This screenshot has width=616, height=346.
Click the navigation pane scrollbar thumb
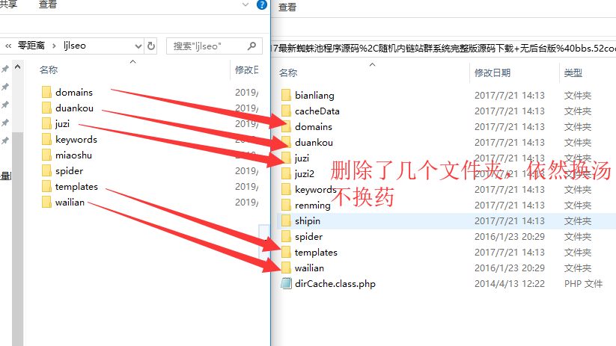pos(18,238)
